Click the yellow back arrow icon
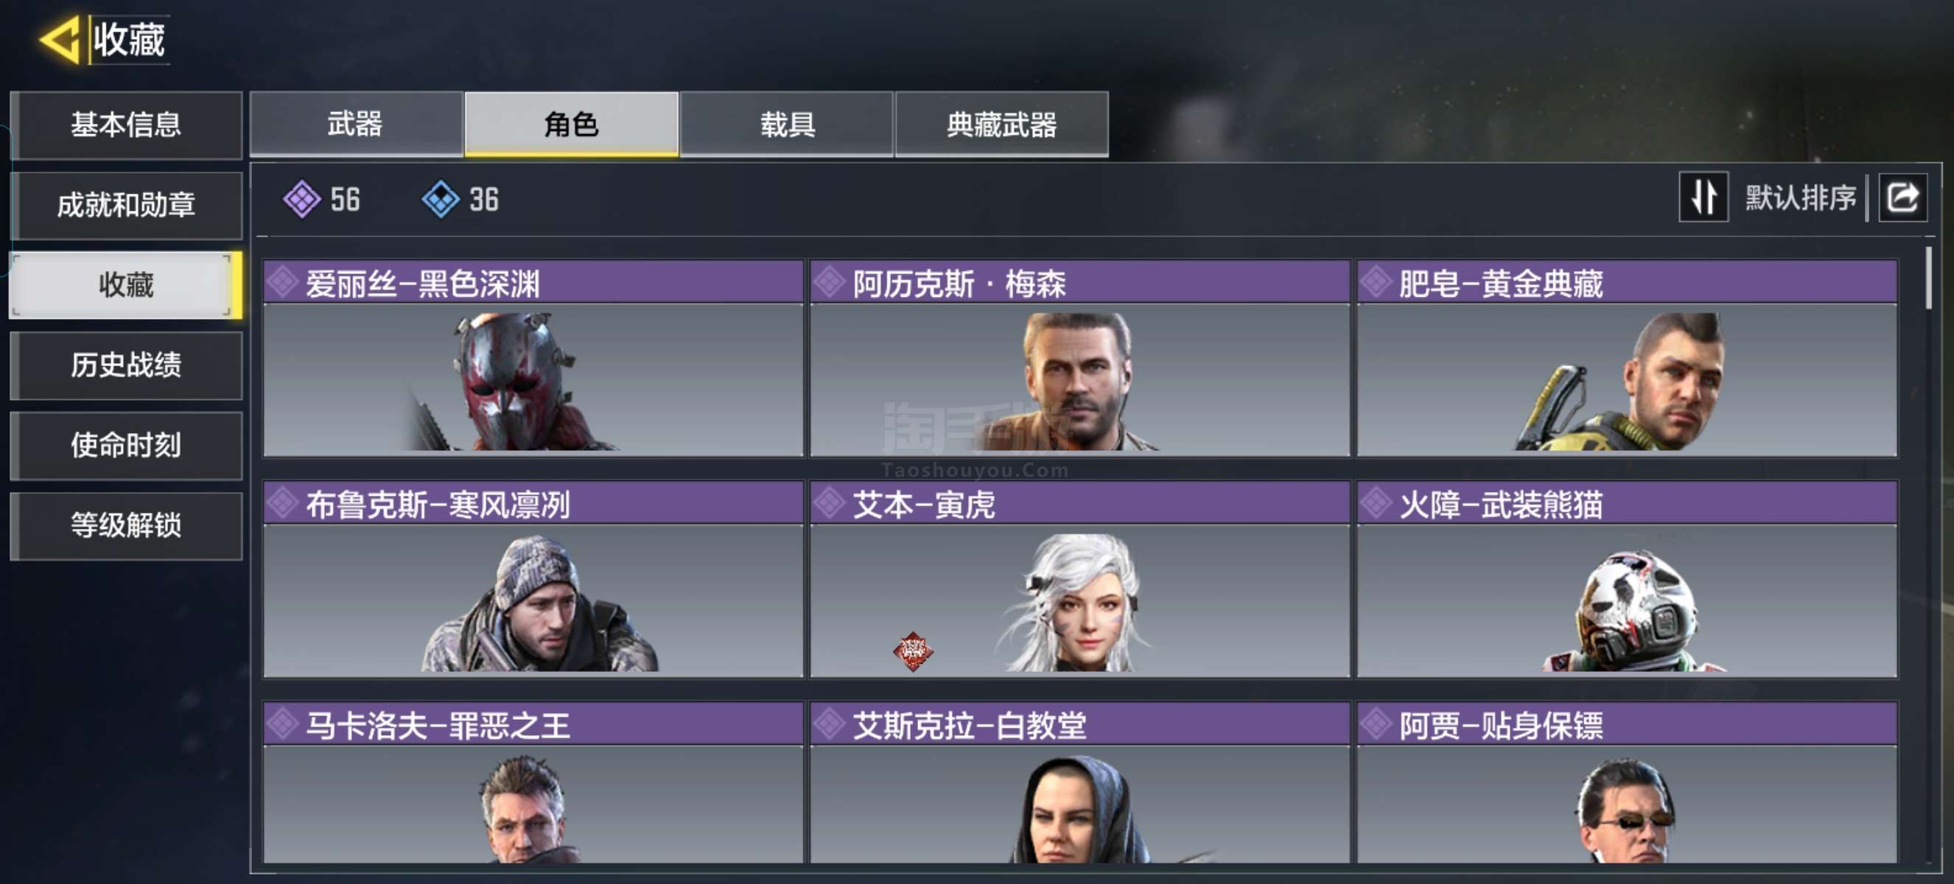The width and height of the screenshot is (1954, 884). (x=60, y=40)
